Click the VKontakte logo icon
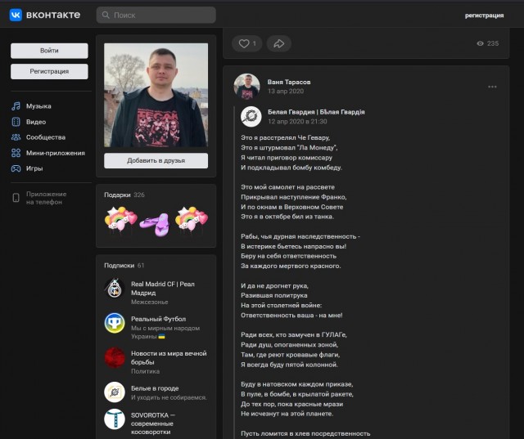The image size is (524, 439). 16,15
